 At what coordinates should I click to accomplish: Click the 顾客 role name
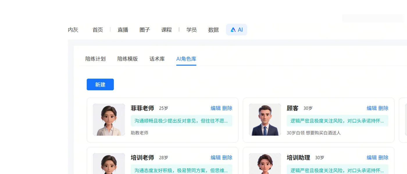tap(293, 108)
